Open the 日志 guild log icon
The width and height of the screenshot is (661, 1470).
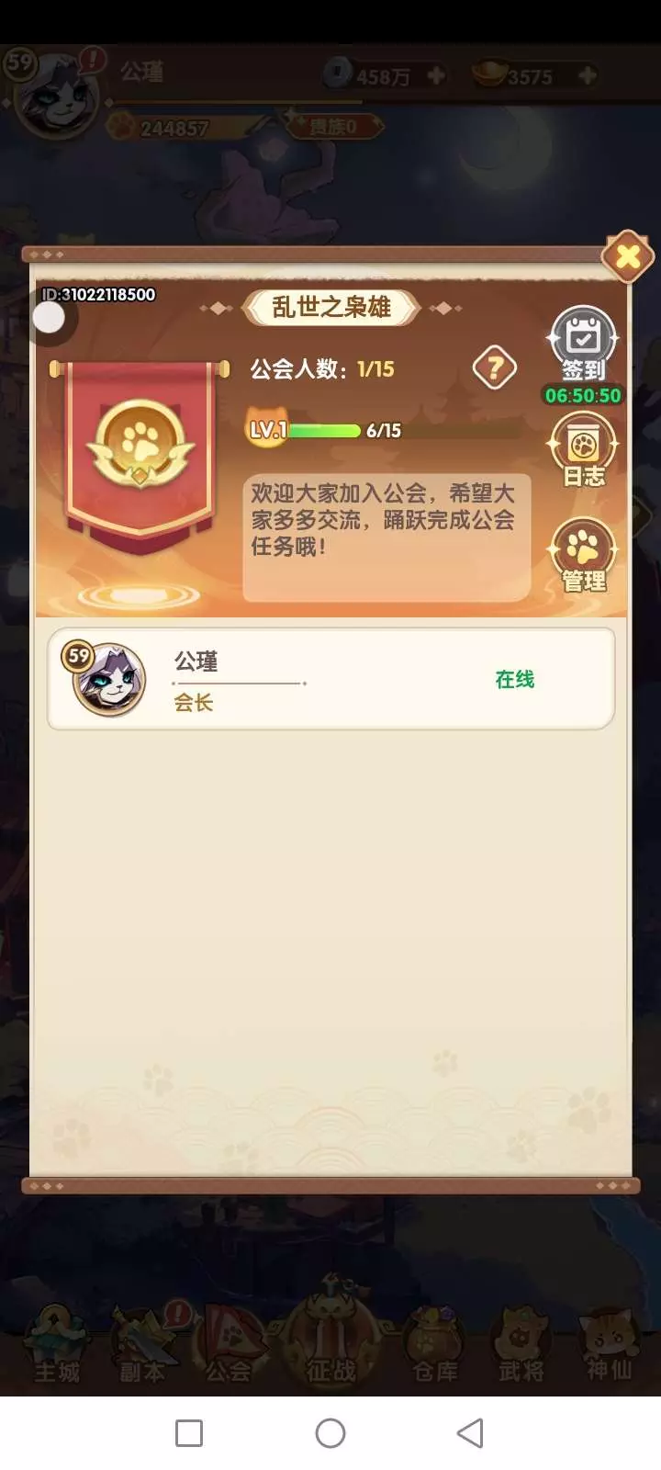[x=583, y=450]
